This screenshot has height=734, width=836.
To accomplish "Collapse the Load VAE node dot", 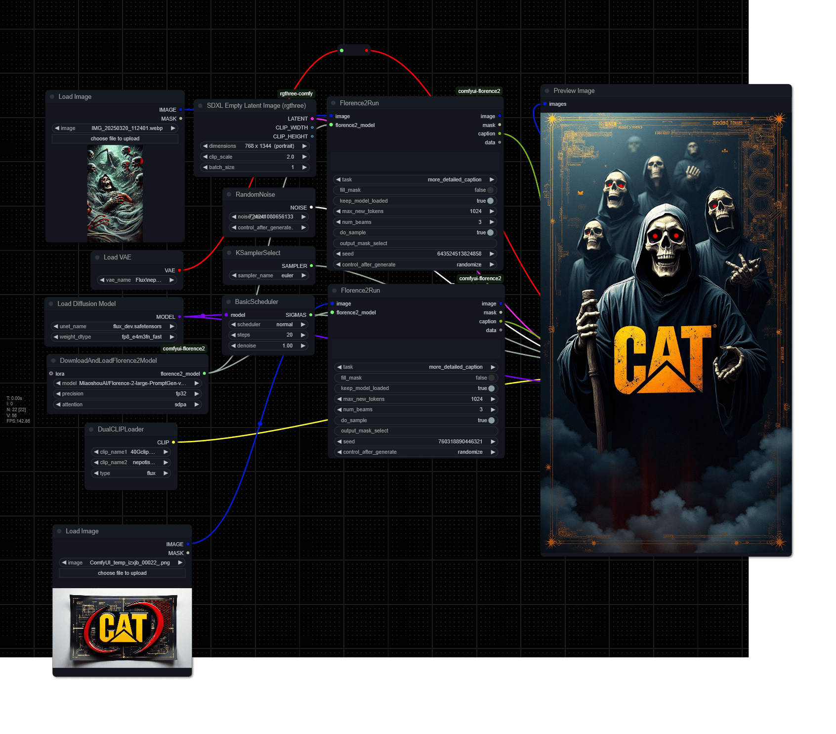I will pos(97,258).
